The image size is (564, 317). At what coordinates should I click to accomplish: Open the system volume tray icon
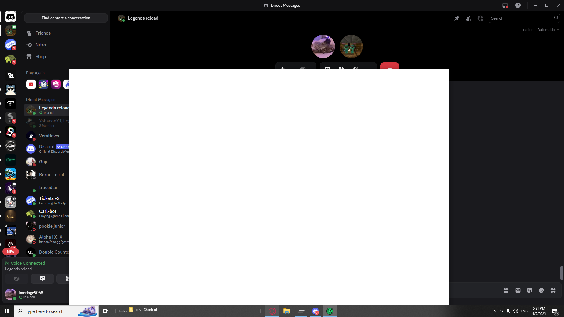pos(516,311)
